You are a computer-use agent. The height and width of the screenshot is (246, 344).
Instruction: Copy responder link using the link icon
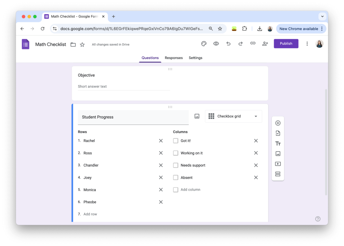pos(253,44)
